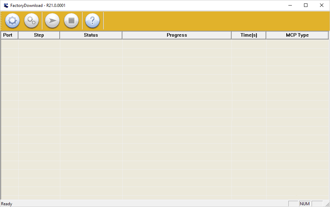Select the Time(s) column header

[249, 35]
